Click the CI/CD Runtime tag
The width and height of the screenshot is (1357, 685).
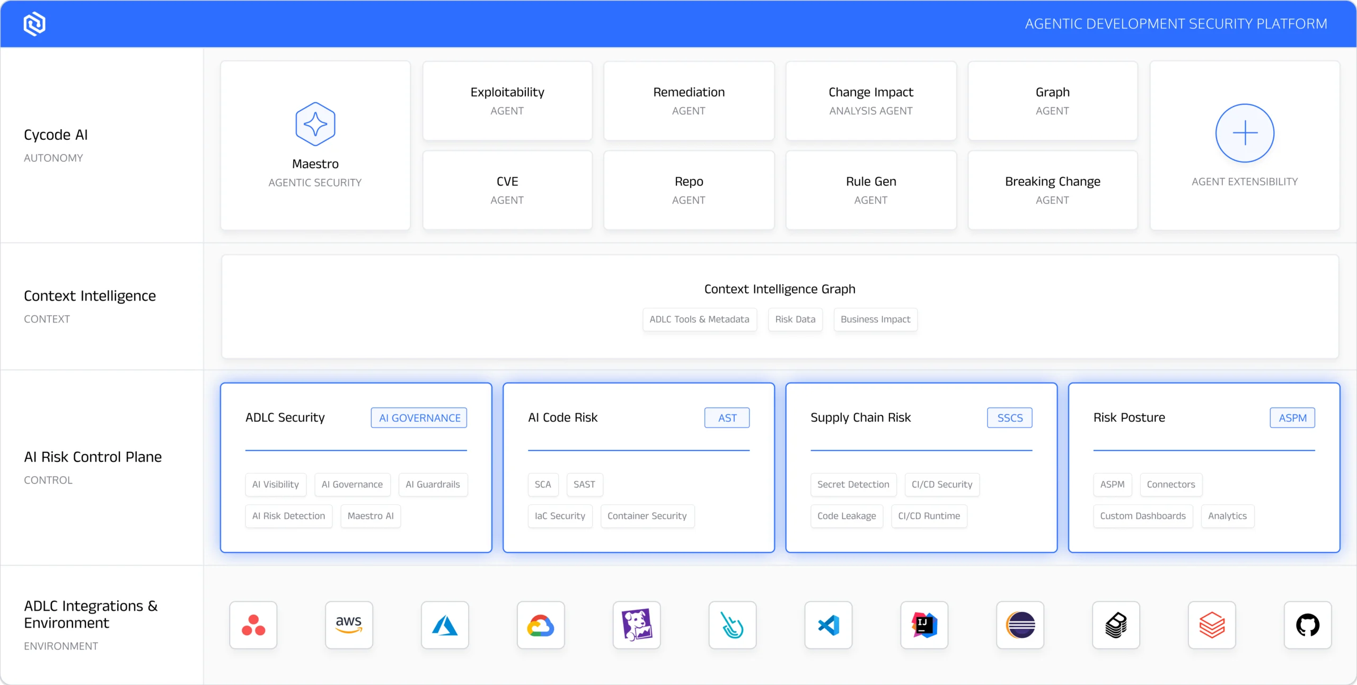coord(929,516)
